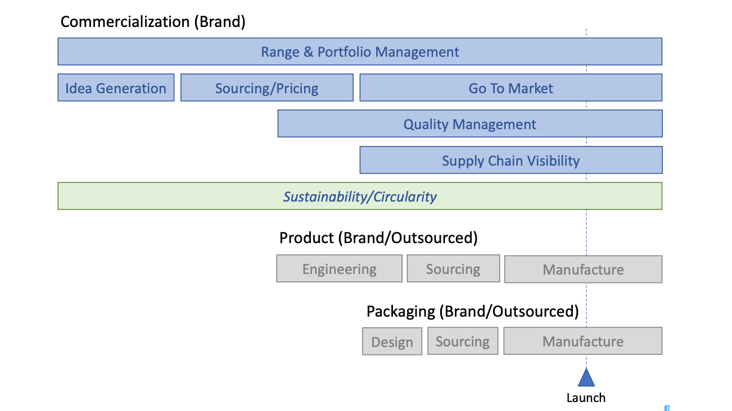Click the Commercialization (Brand) heading
This screenshot has width=732, height=411.
[153, 22]
